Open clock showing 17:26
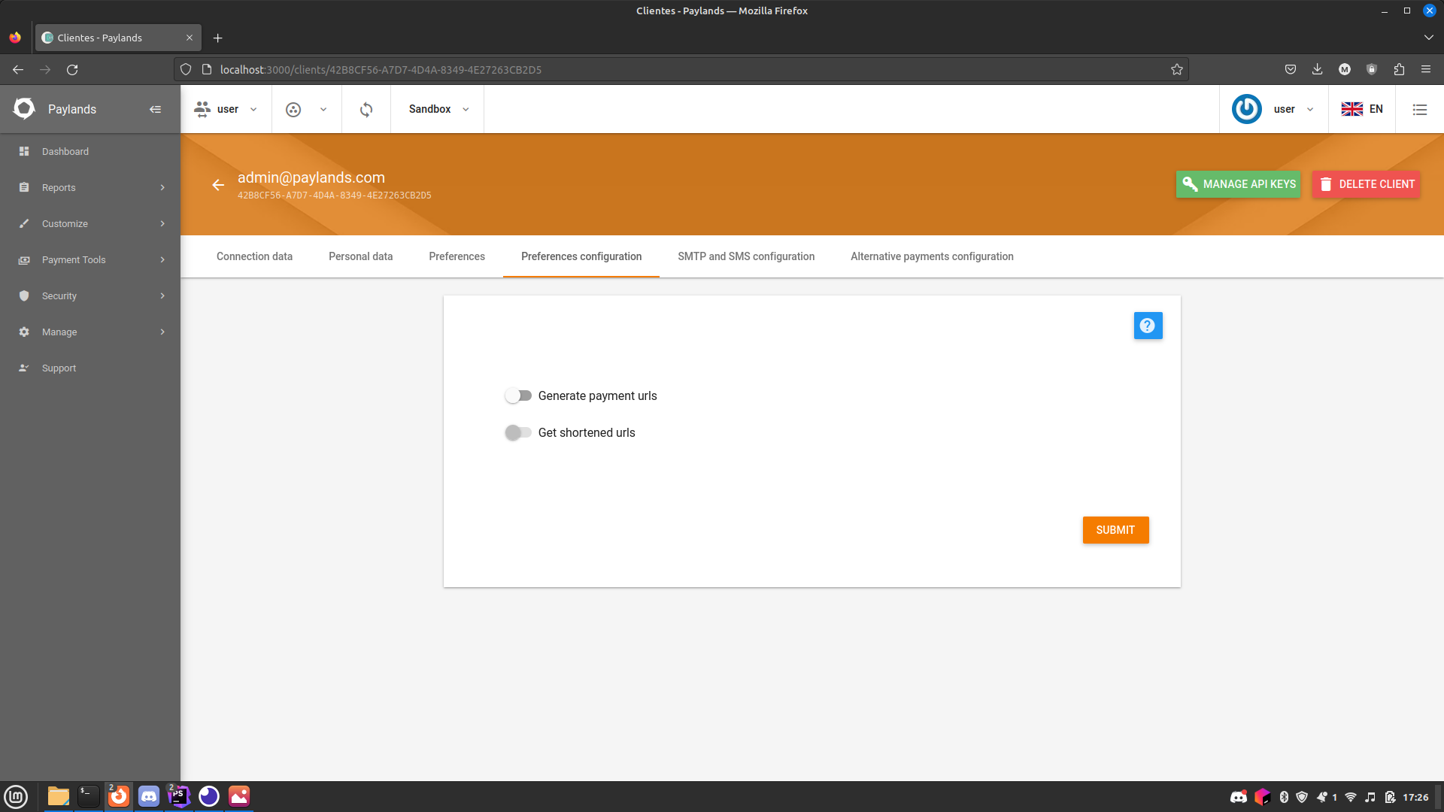 [x=1415, y=797]
